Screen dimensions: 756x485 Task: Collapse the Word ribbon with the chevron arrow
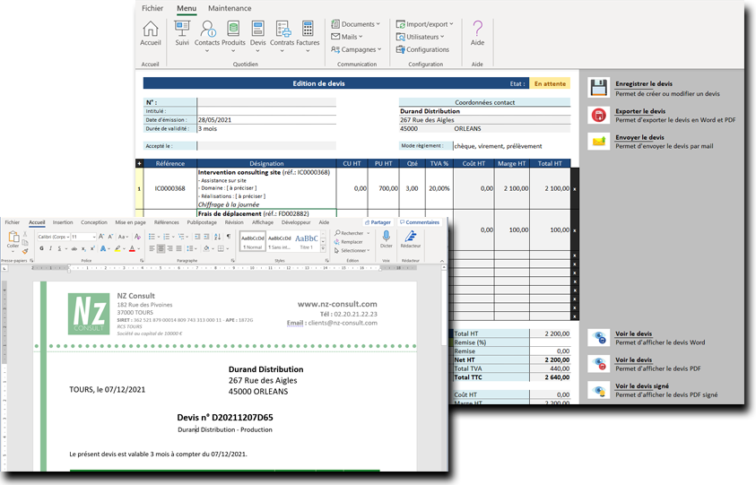point(442,261)
